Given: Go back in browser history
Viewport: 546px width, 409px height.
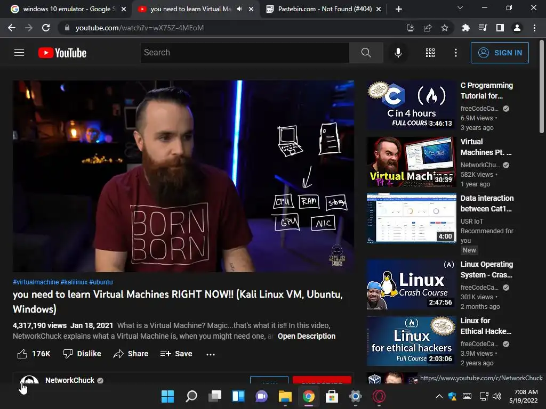Looking at the screenshot, I should (12, 28).
